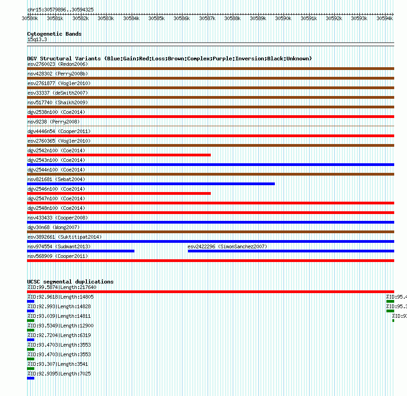Click the 30594k ruler tick label
407x396 pixels.
[385, 18]
